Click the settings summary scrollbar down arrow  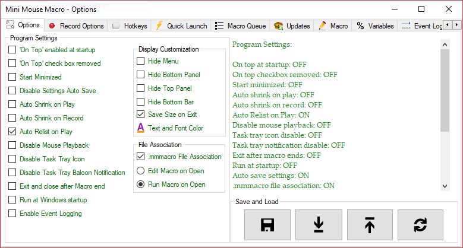445,187
